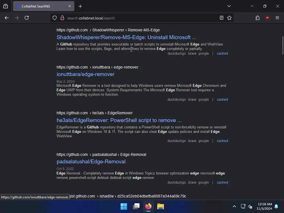The height and width of the screenshot is (213, 284).
Task: Expand more options dots for ShadowWhisperer result
Action: pos(213,54)
